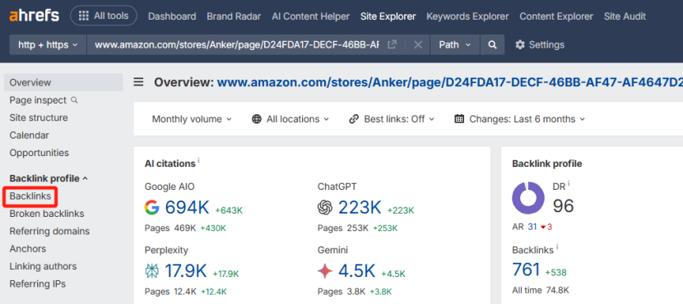The height and width of the screenshot is (304, 683).
Task: Clear the URL with the X icon
Action: coord(418,45)
